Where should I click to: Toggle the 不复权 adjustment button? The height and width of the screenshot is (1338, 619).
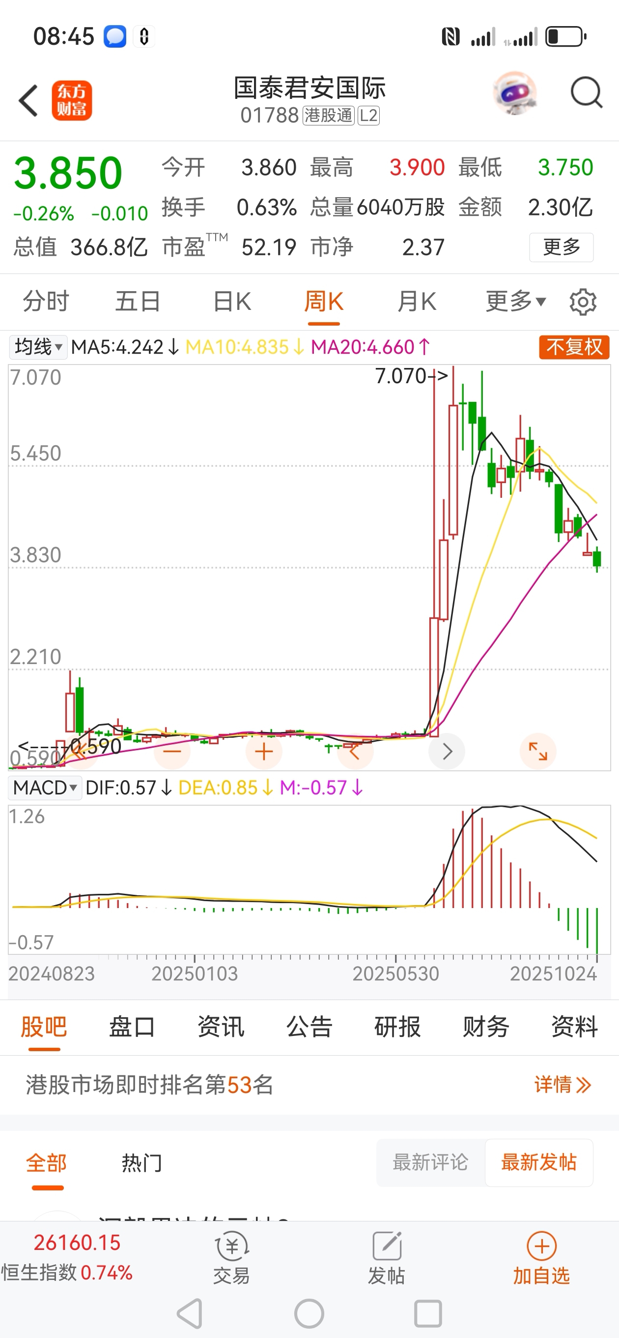tap(574, 347)
